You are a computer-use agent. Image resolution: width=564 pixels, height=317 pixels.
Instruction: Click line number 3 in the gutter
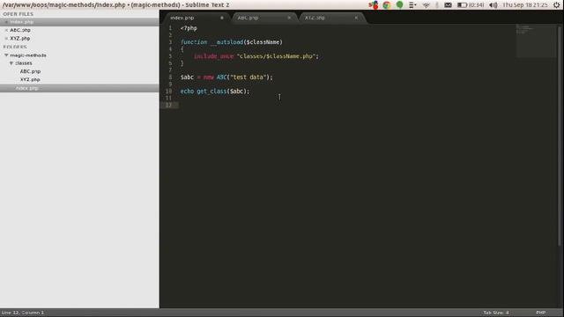(x=170, y=42)
